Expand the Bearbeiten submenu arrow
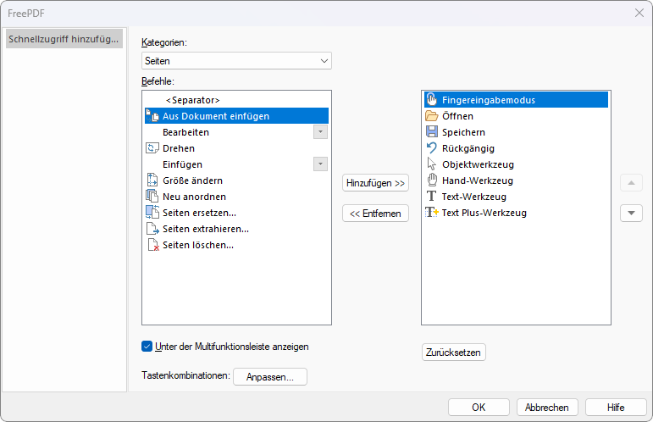This screenshot has width=653, height=422. click(320, 132)
